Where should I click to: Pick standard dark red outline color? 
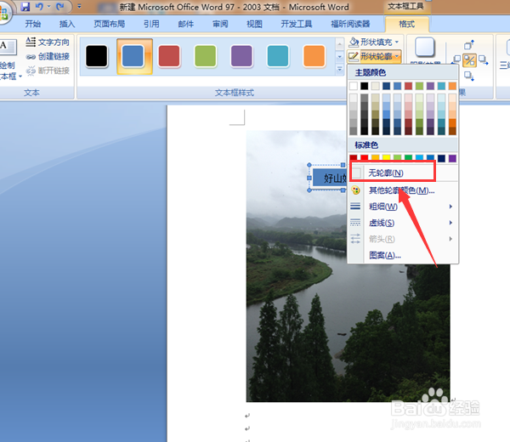point(354,158)
